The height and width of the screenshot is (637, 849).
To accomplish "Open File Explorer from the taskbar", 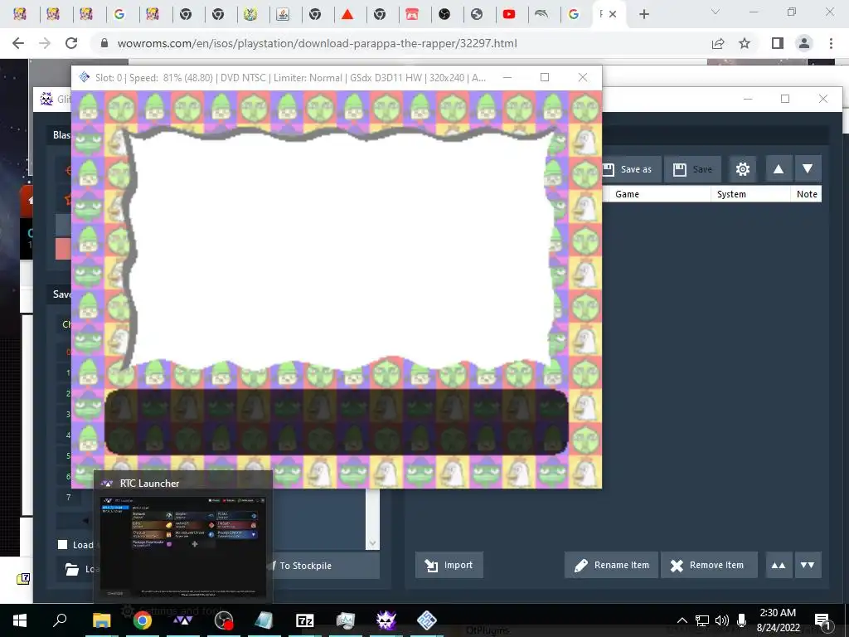I will [101, 620].
